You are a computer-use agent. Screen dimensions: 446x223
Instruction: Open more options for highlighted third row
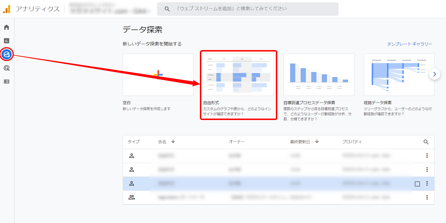427,183
